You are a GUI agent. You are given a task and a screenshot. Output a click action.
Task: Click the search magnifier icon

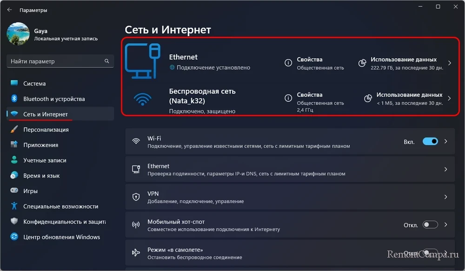[107, 61]
